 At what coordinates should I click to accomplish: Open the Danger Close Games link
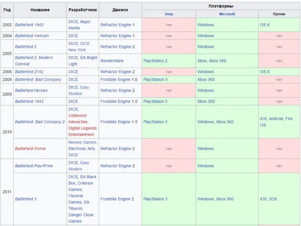pos(82,215)
